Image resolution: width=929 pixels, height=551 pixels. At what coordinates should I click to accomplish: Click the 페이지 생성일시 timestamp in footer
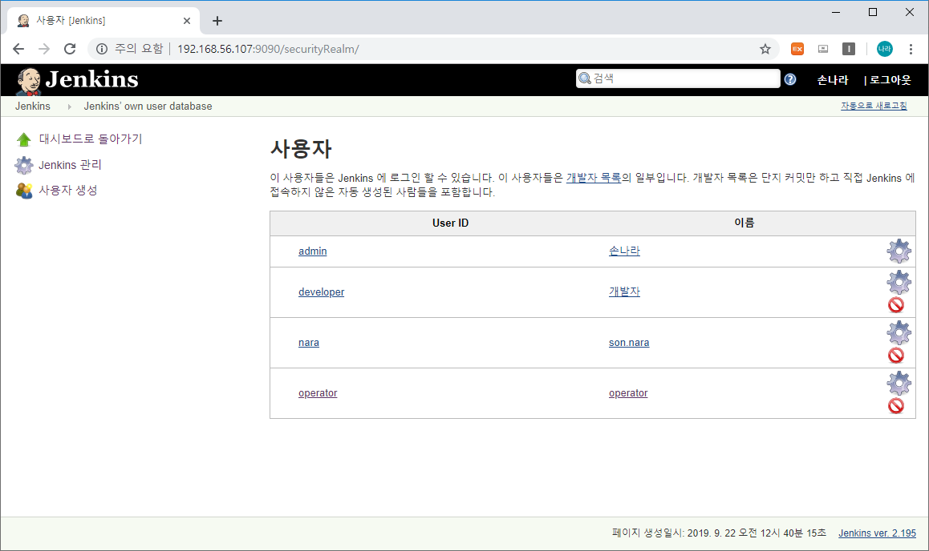click(x=719, y=533)
